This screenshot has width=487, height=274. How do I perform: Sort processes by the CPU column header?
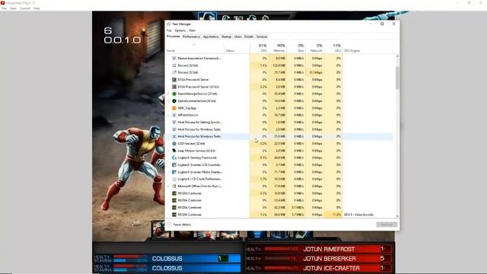click(x=259, y=48)
